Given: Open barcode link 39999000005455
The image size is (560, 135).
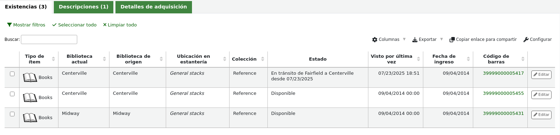Looking at the screenshot, I should (x=503, y=93).
